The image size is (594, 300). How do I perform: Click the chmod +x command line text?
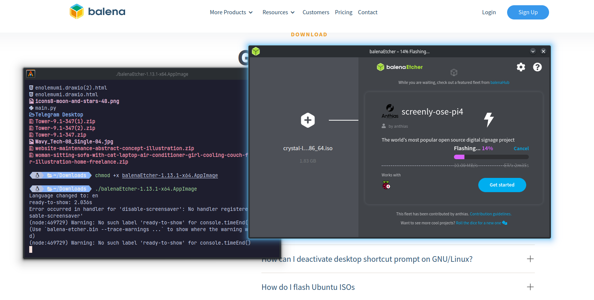157,176
